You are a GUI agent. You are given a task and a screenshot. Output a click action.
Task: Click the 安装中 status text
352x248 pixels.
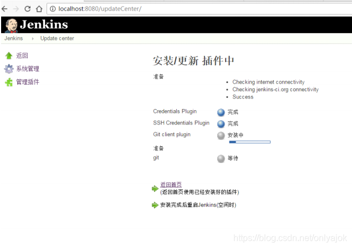click(235, 135)
